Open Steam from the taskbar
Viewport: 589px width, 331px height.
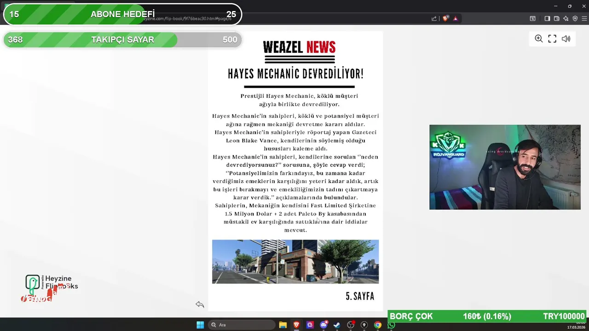pos(337,325)
